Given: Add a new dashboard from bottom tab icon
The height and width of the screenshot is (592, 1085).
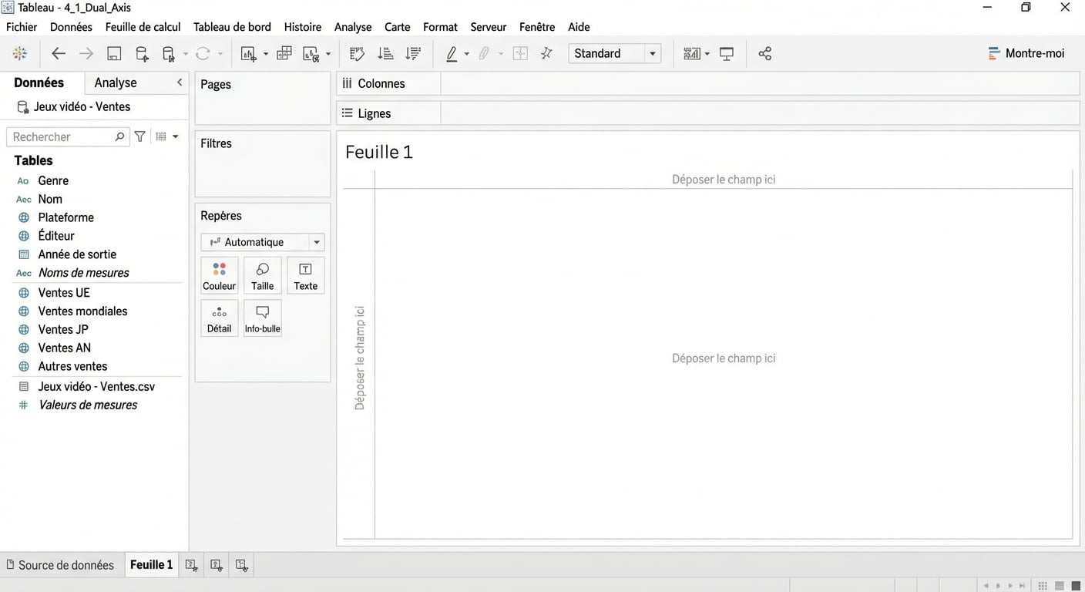Looking at the screenshot, I should coord(217,565).
